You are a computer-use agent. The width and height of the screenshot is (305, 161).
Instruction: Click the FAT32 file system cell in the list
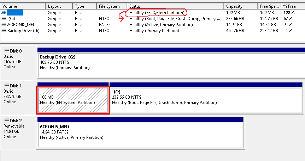pos(105,25)
